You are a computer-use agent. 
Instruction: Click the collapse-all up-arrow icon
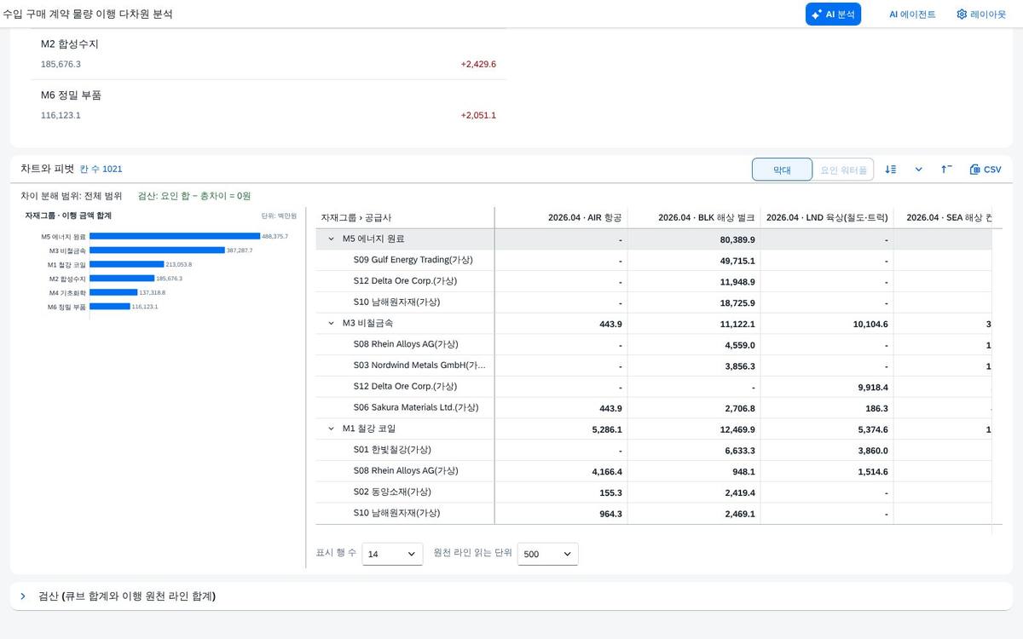tap(946, 170)
